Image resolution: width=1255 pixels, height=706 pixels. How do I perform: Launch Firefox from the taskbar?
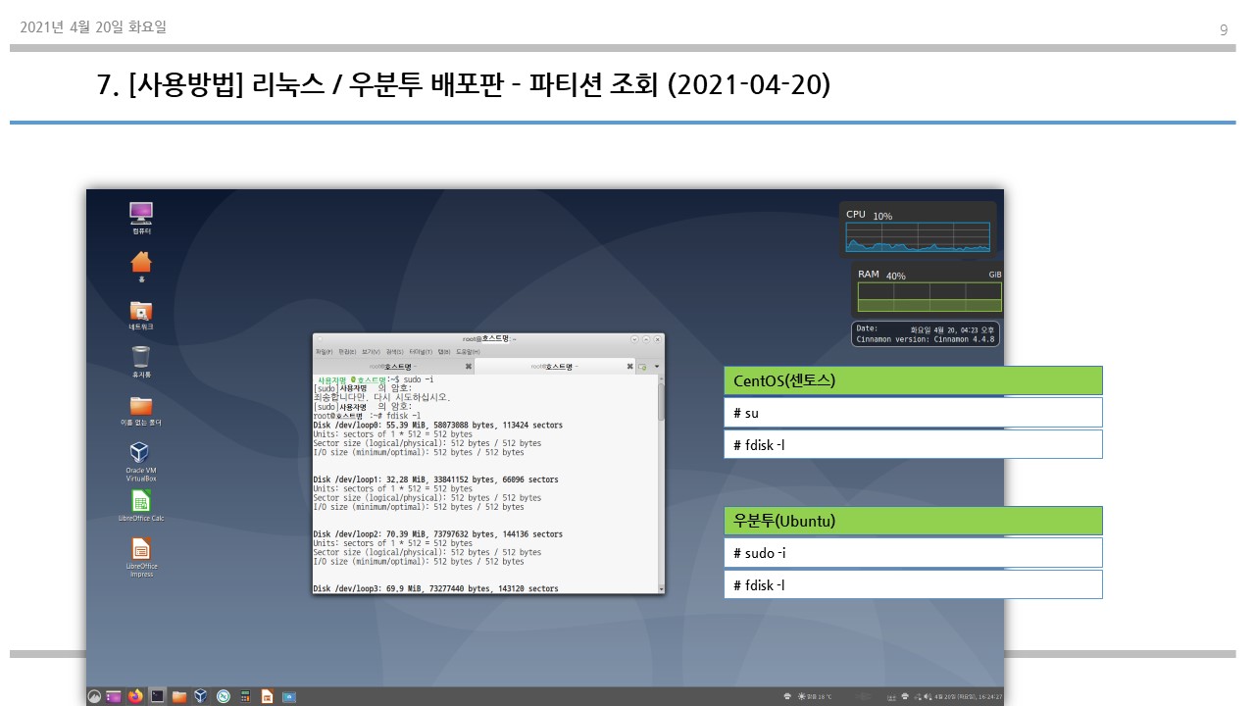pos(135,696)
